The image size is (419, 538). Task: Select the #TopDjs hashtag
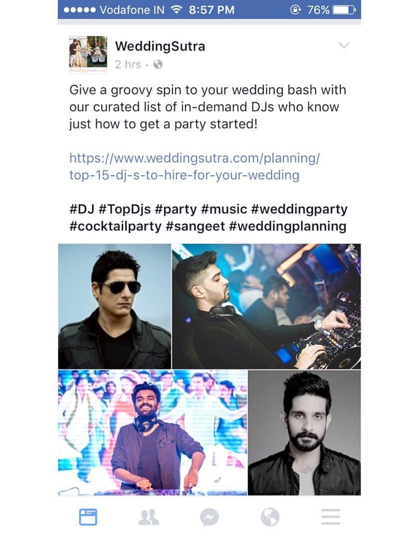[x=124, y=209]
